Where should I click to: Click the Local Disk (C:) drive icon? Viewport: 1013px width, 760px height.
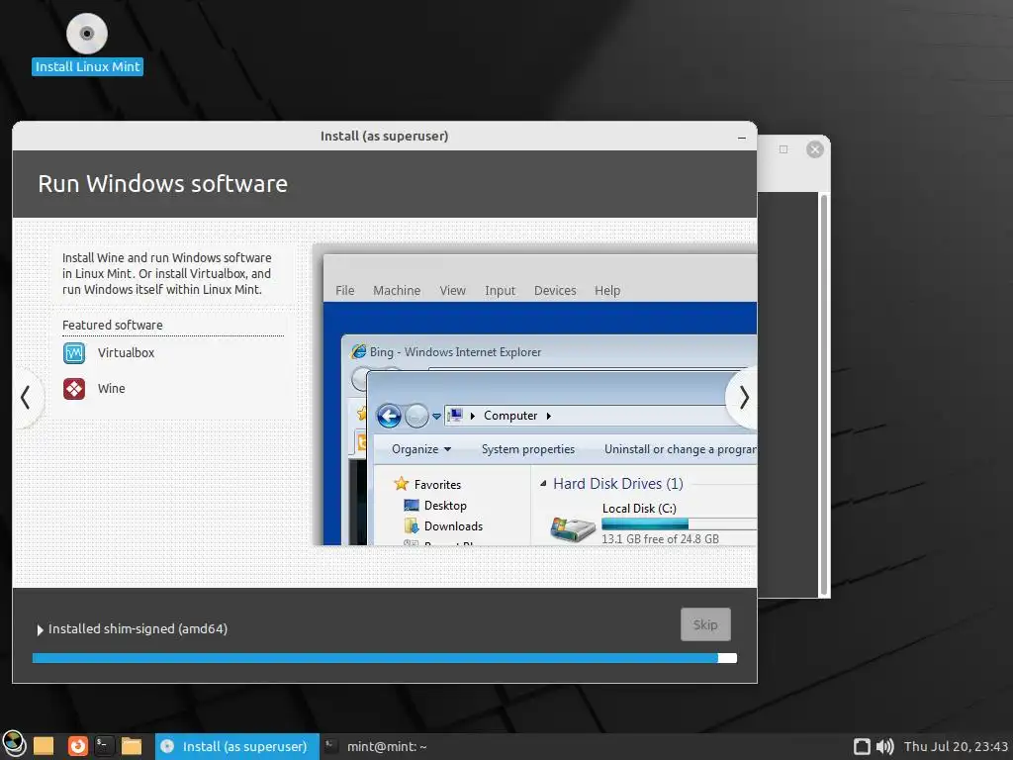click(x=573, y=527)
